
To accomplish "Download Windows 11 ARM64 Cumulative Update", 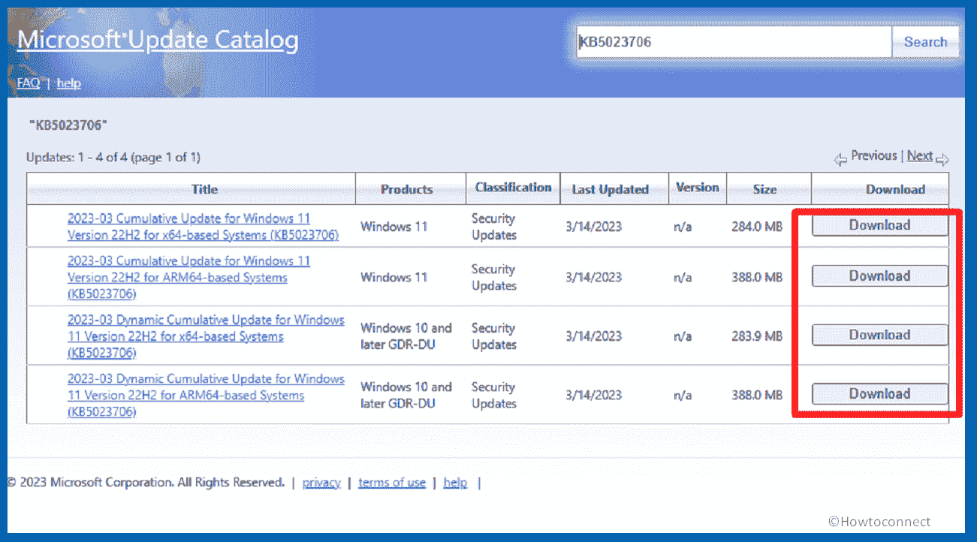I will [879, 276].
